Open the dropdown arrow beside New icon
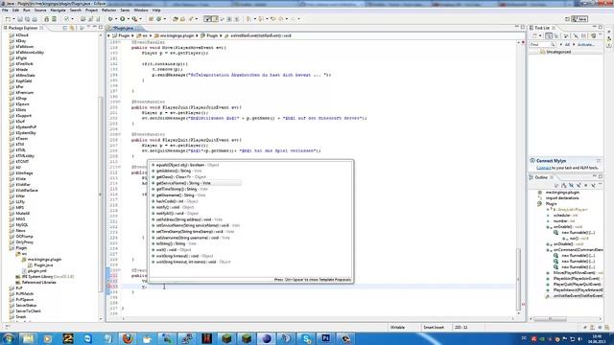This screenshot has height=345, width=614. click(13, 19)
